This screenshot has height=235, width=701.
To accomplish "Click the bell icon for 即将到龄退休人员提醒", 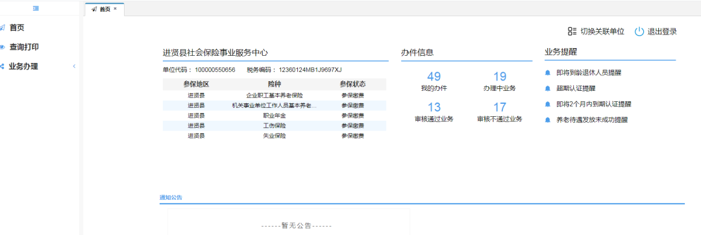I will 547,73.
